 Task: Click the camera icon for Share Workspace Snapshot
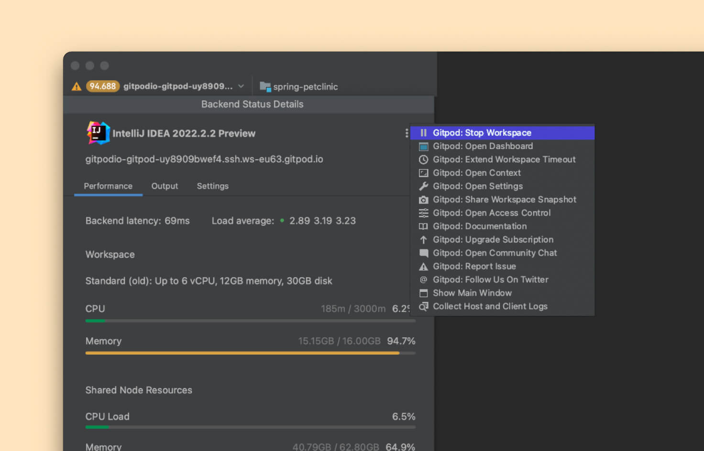click(423, 200)
